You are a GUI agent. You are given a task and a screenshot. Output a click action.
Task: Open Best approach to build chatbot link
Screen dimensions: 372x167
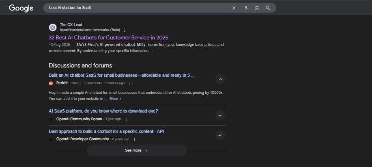pyautogui.click(x=106, y=131)
